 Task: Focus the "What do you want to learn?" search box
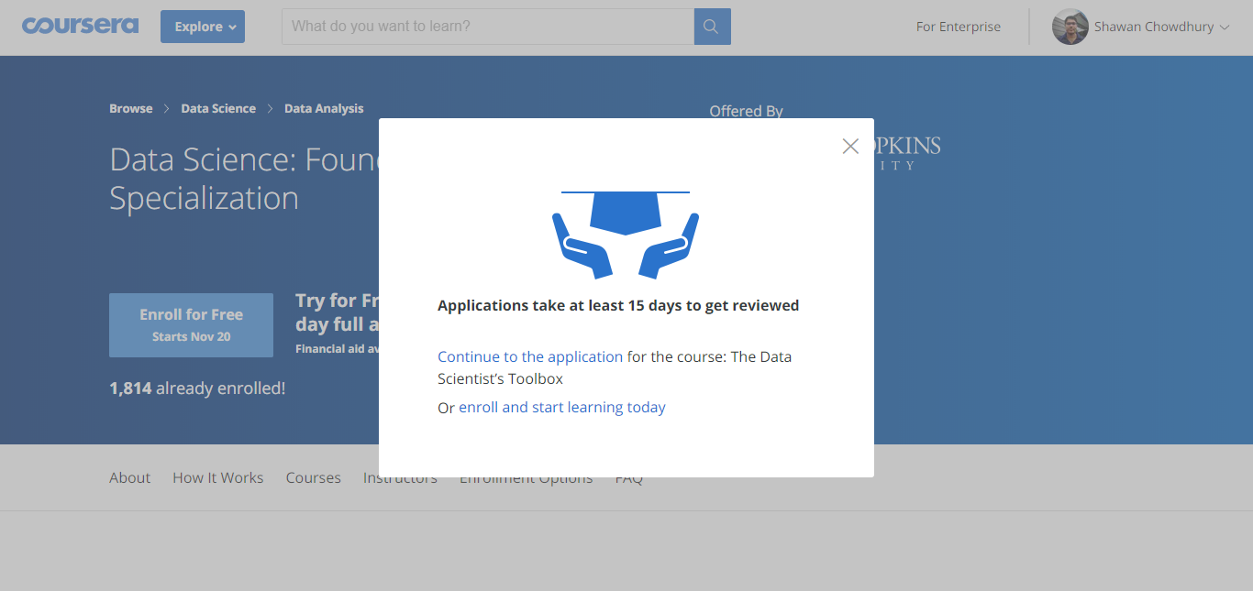pyautogui.click(x=488, y=27)
